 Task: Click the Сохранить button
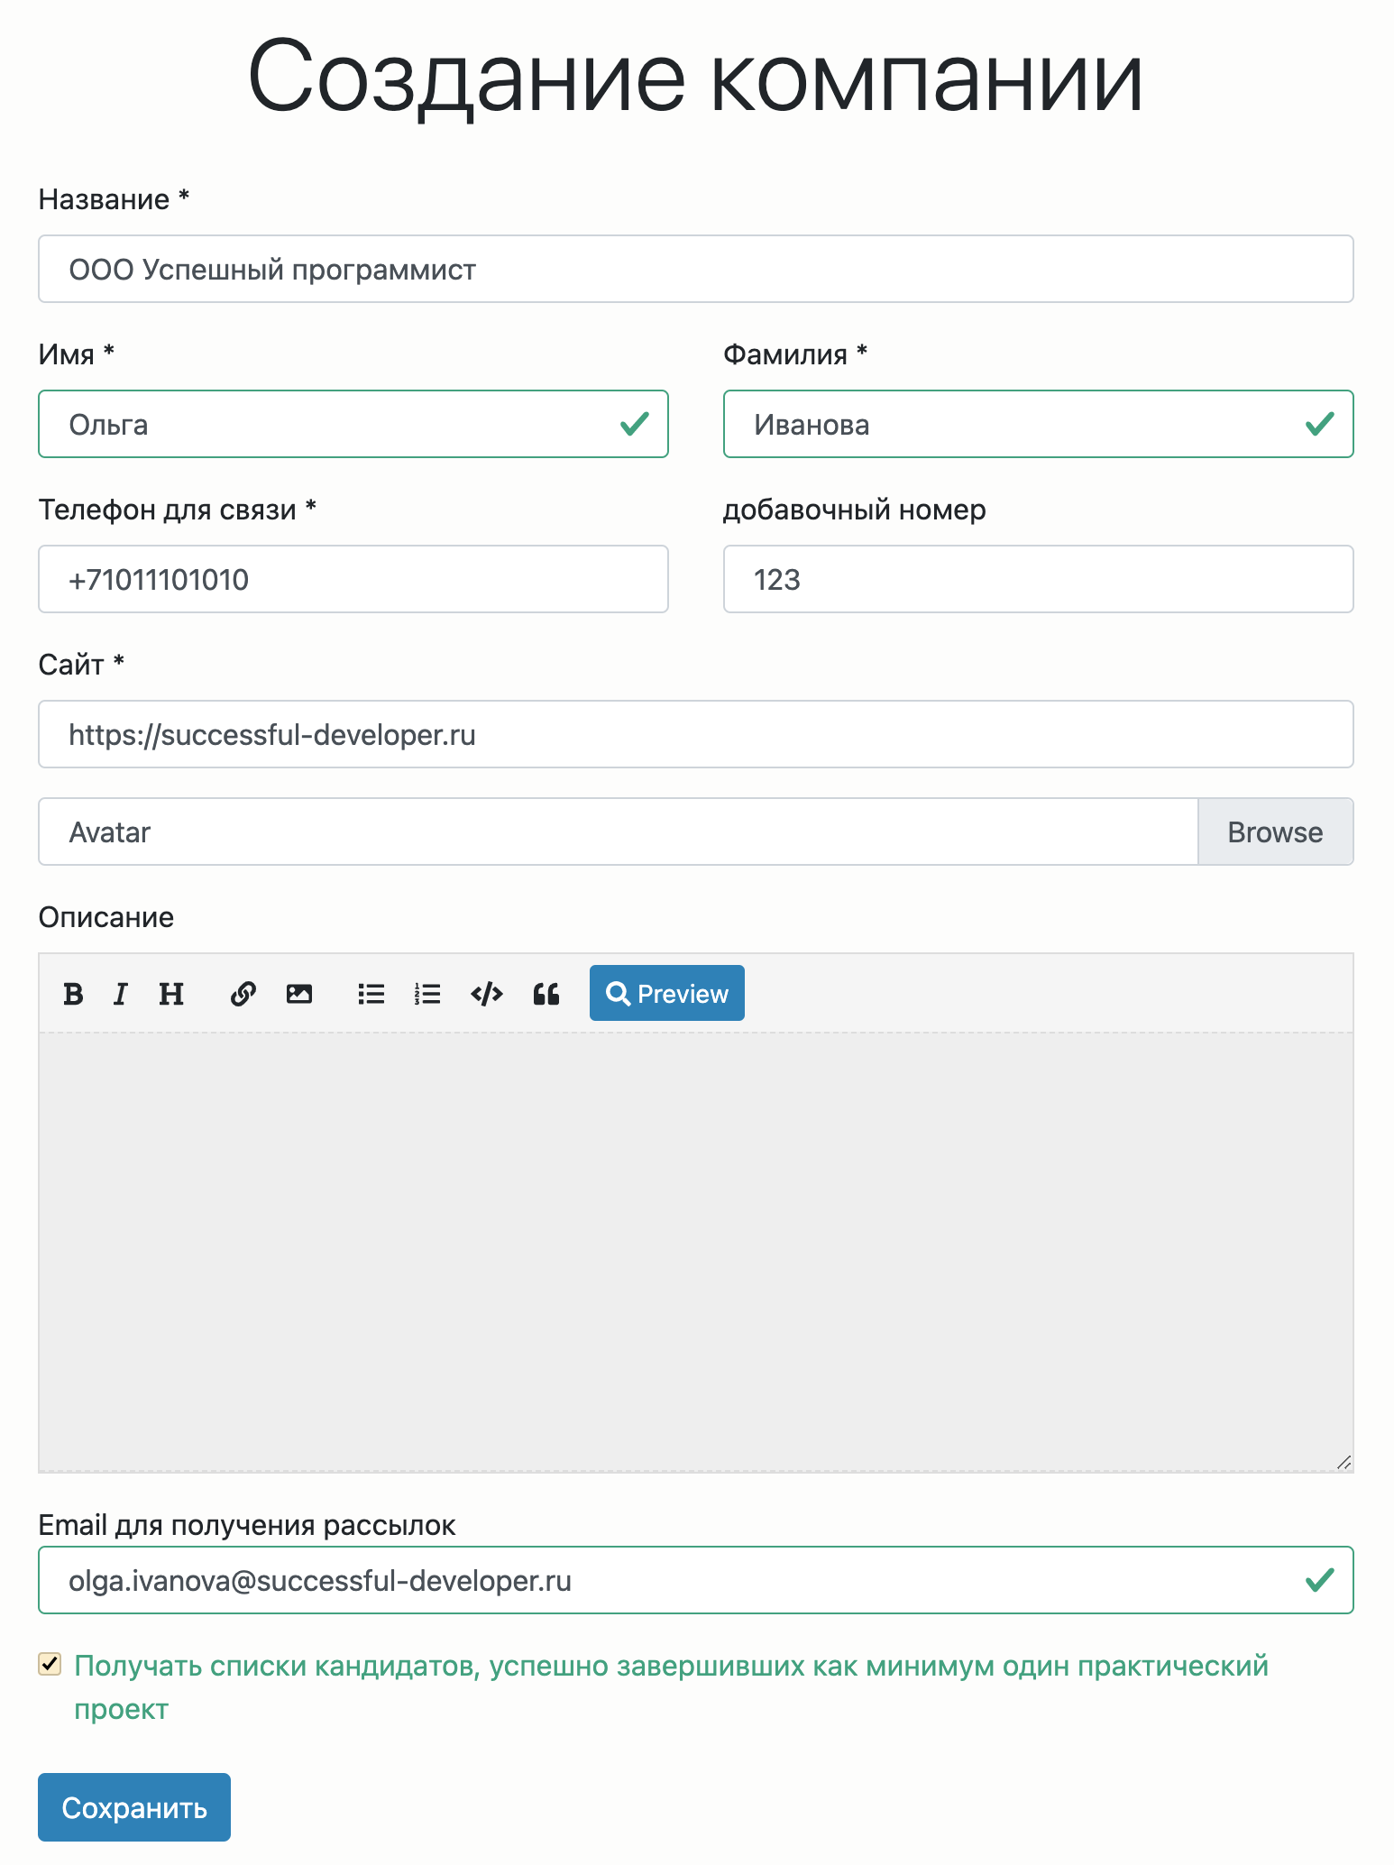134,1807
